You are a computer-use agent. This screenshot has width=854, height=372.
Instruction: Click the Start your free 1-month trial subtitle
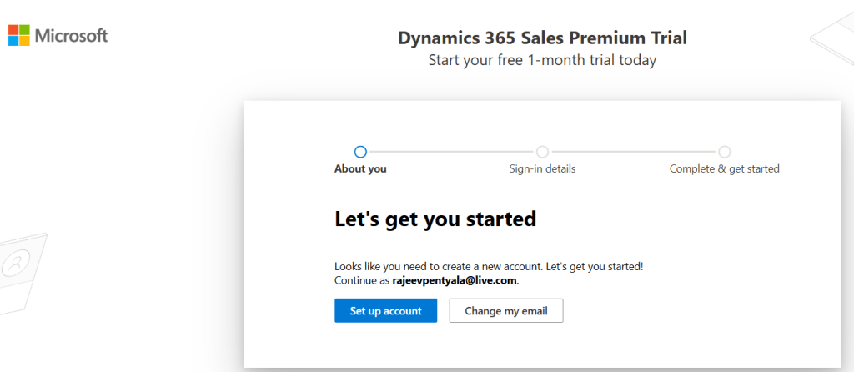pyautogui.click(x=542, y=60)
